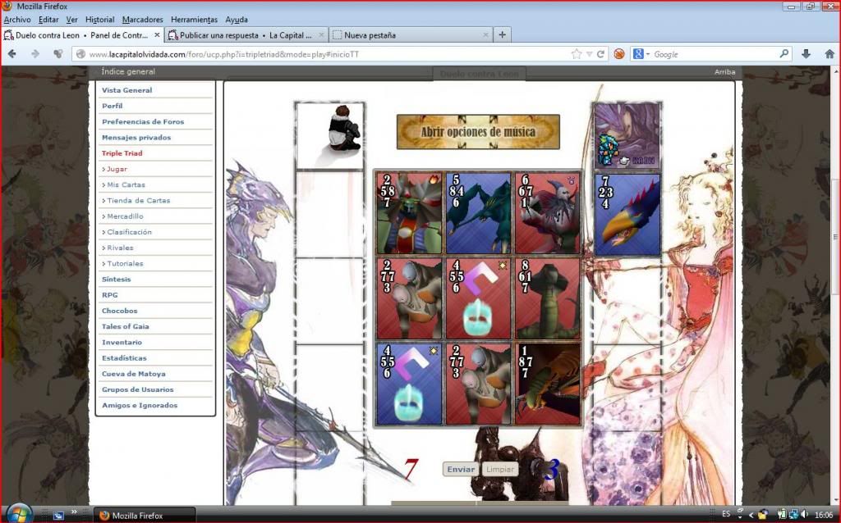Click the ES language indicator
The width and height of the screenshot is (841, 523).
726,514
